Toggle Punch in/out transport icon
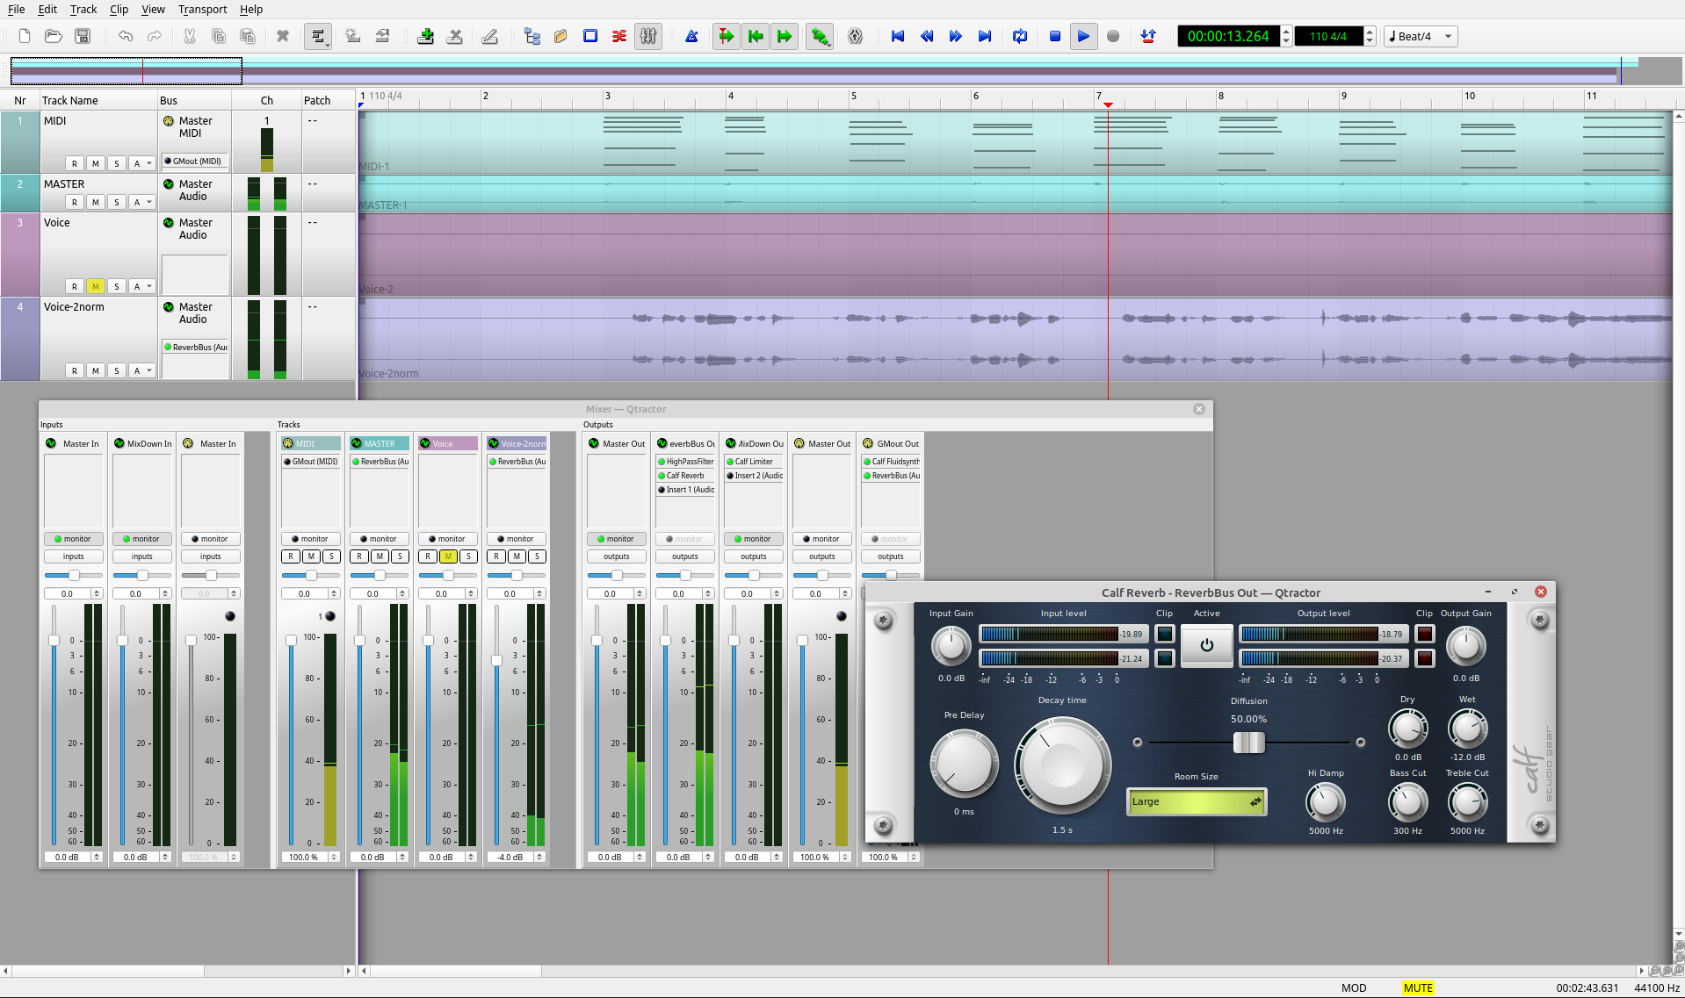The height and width of the screenshot is (998, 1685). [x=1148, y=36]
